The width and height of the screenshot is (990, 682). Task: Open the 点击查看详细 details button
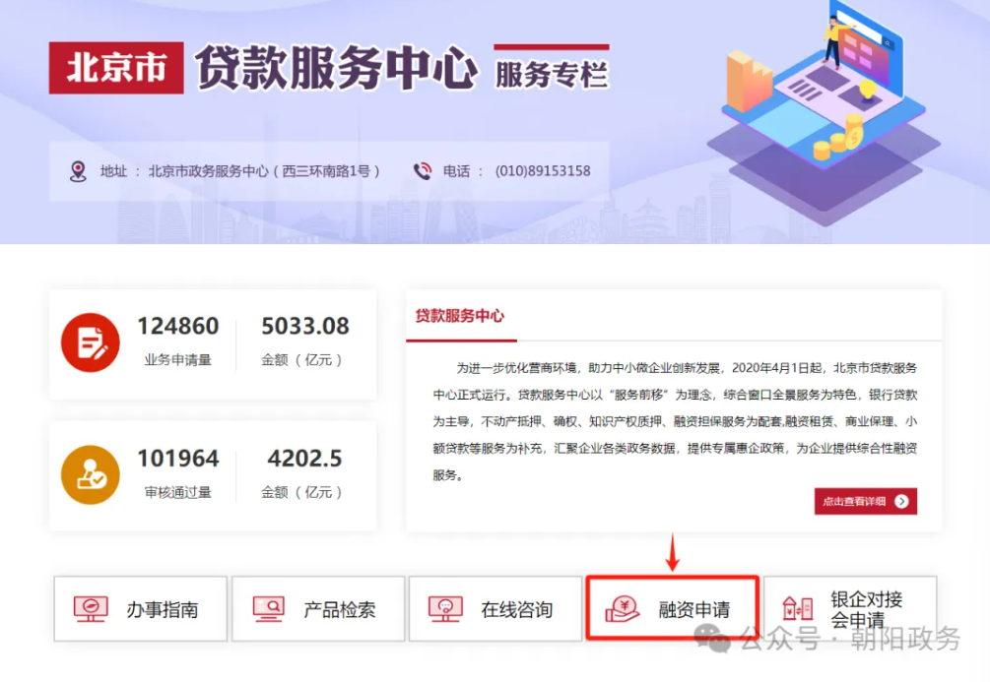point(864,502)
